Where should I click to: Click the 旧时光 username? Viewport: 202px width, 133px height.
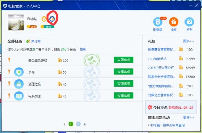tap(32, 19)
